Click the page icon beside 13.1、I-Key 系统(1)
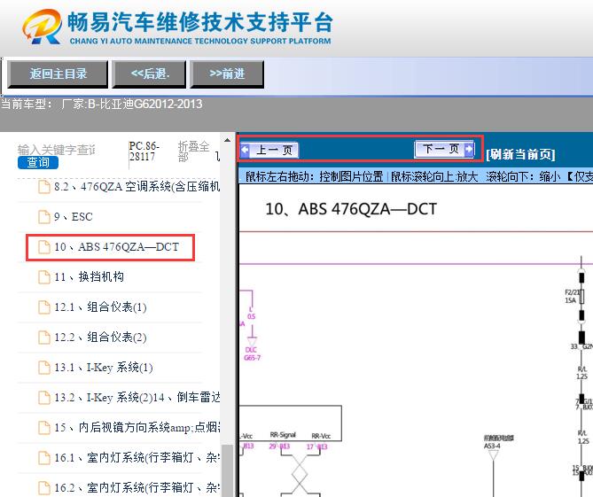This screenshot has width=593, height=497. [44, 368]
